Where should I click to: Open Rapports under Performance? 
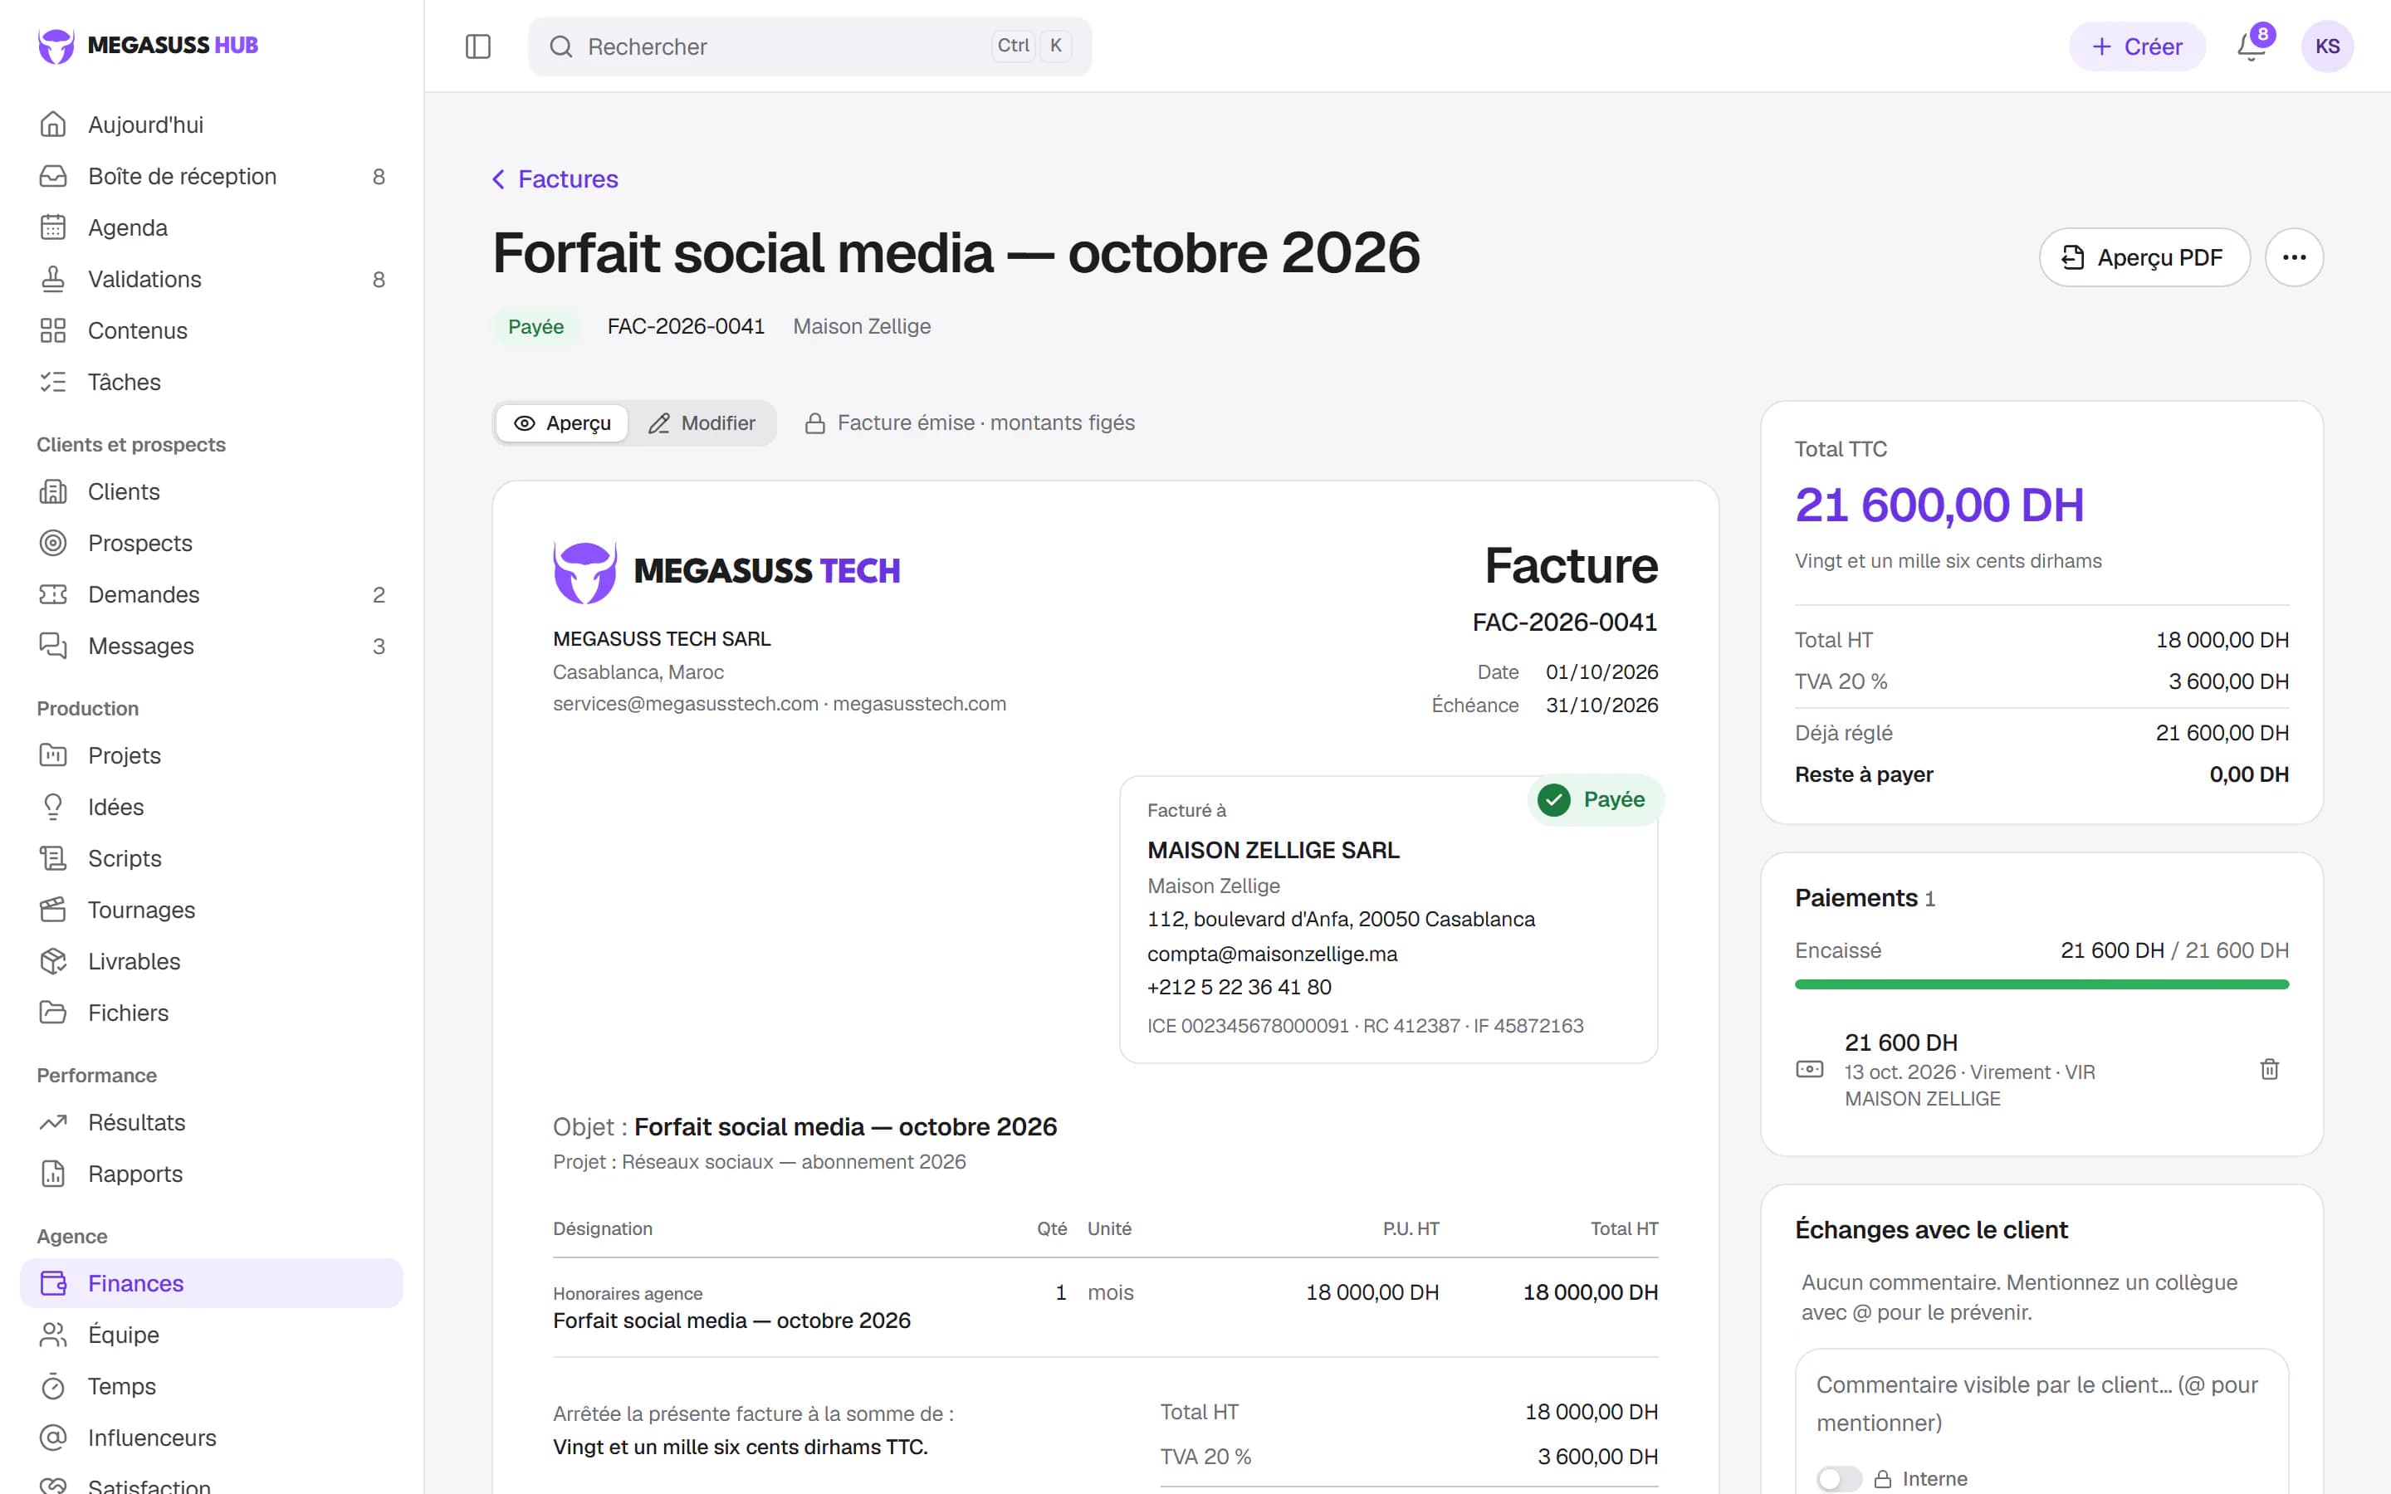point(212,1173)
